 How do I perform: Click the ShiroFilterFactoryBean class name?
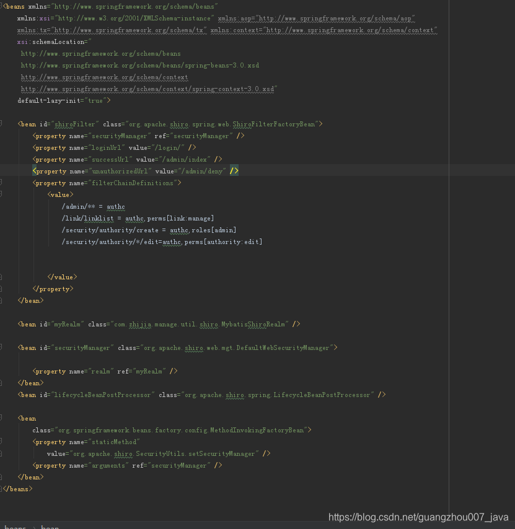point(273,124)
